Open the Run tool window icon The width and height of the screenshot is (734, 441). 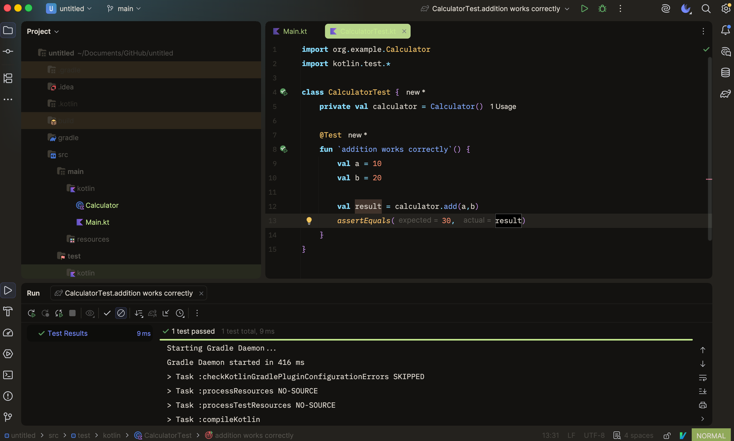(8, 290)
